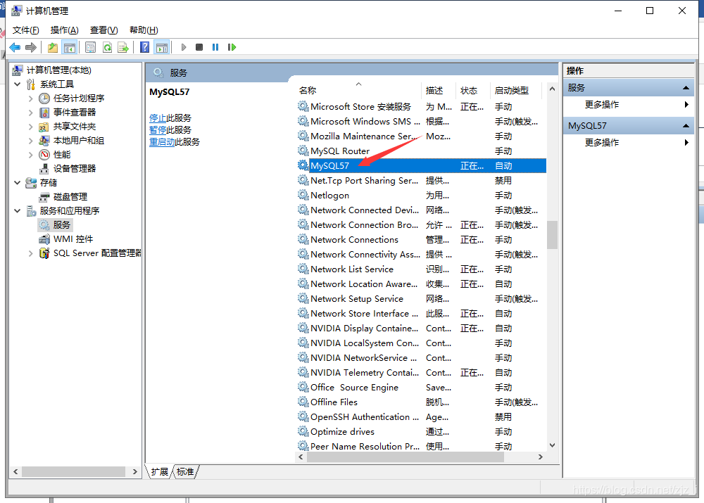Click the SQL Server 配置管理器 icon
Image resolution: width=704 pixels, height=503 pixels.
[44, 253]
